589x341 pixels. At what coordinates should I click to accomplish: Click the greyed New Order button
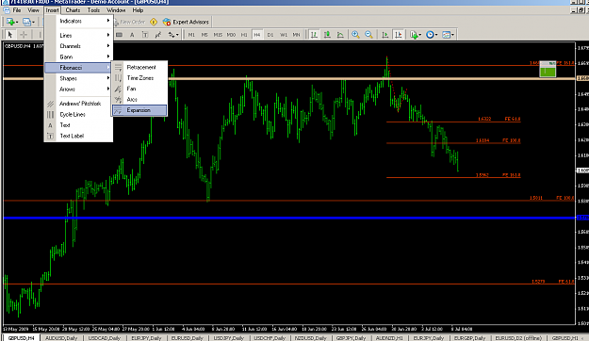click(x=129, y=23)
